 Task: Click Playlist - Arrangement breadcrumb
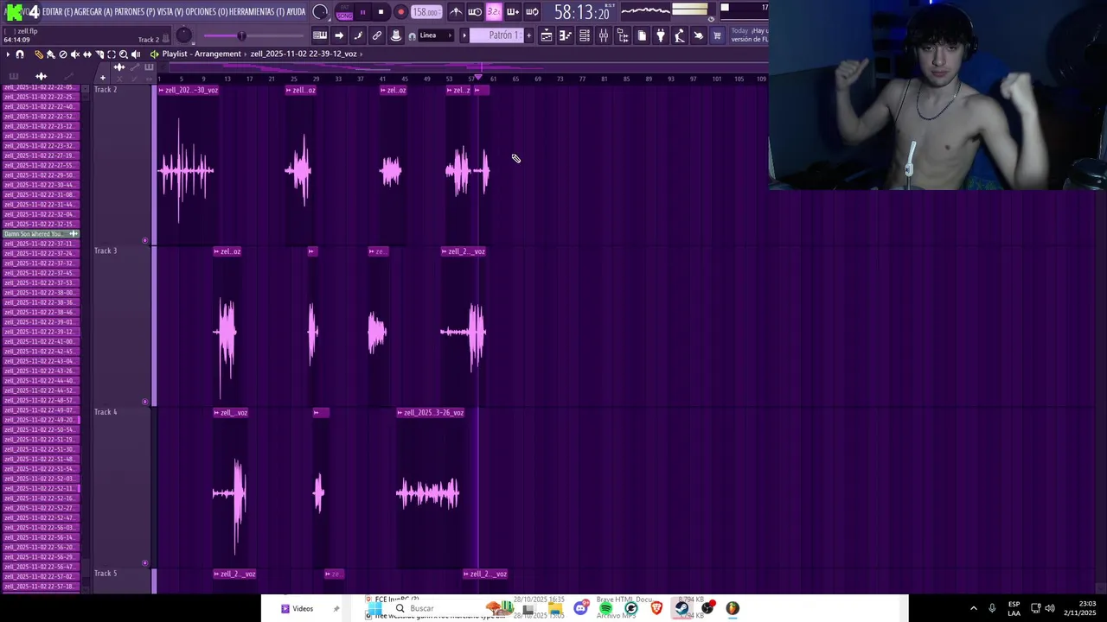pos(202,54)
